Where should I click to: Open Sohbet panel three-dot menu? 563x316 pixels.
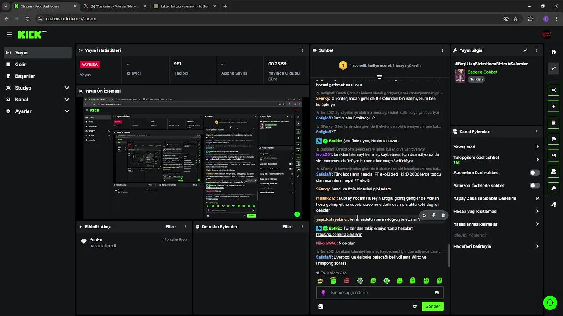[x=442, y=50]
